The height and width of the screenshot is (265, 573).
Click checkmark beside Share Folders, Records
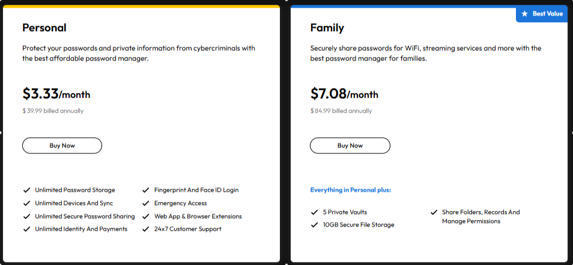click(x=434, y=212)
